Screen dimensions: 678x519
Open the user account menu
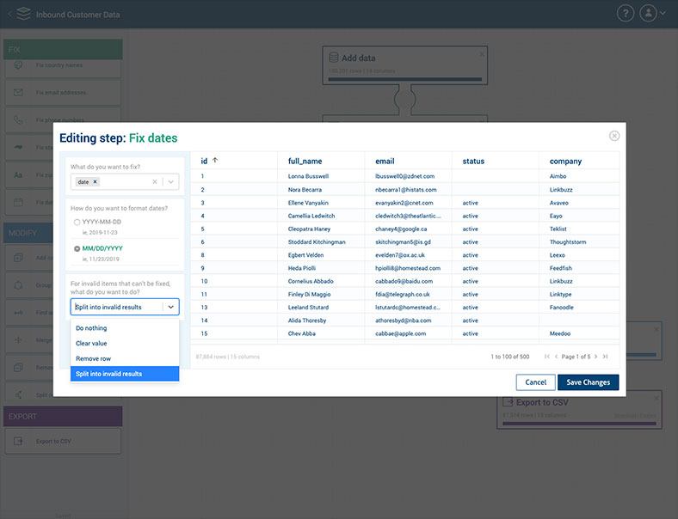click(651, 14)
